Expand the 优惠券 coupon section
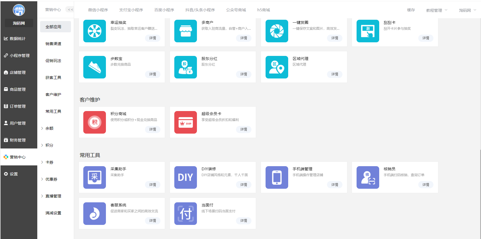This screenshot has height=239, width=481. [50, 179]
